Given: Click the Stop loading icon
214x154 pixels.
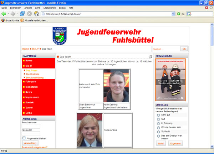Looking at the screenshot, I should coord(29,14).
